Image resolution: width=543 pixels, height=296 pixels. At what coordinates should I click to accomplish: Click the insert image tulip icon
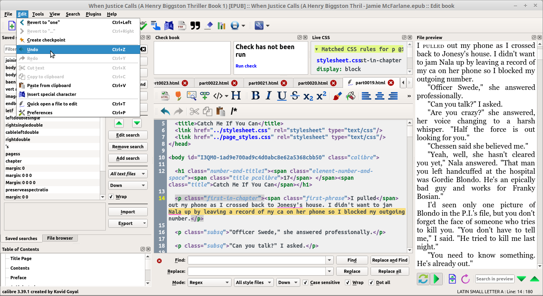pyautogui.click(x=178, y=96)
